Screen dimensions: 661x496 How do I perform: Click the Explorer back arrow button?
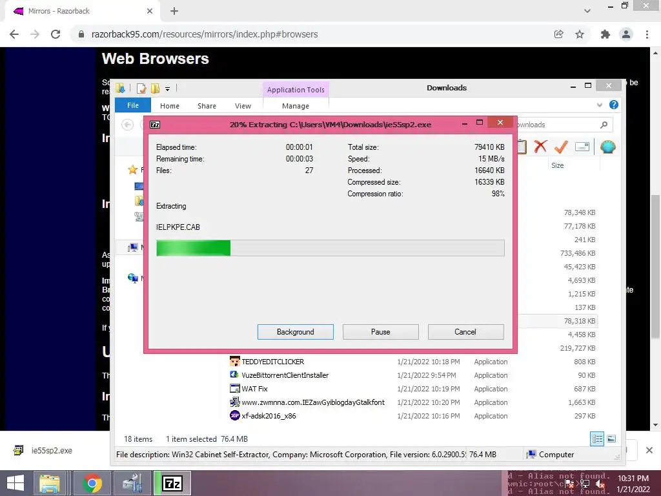click(x=128, y=125)
